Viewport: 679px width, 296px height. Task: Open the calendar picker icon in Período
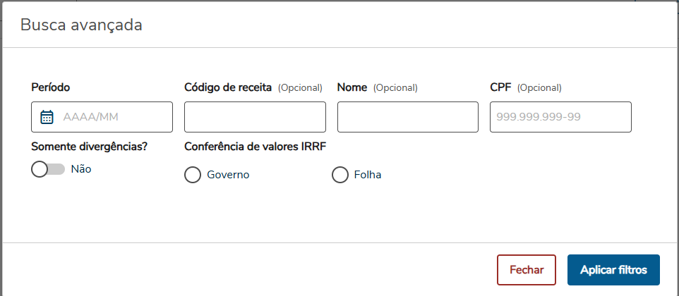[47, 117]
